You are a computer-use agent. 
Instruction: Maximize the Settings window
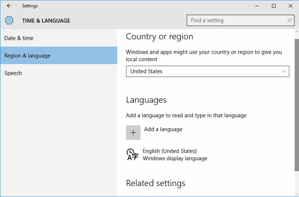(274, 6)
